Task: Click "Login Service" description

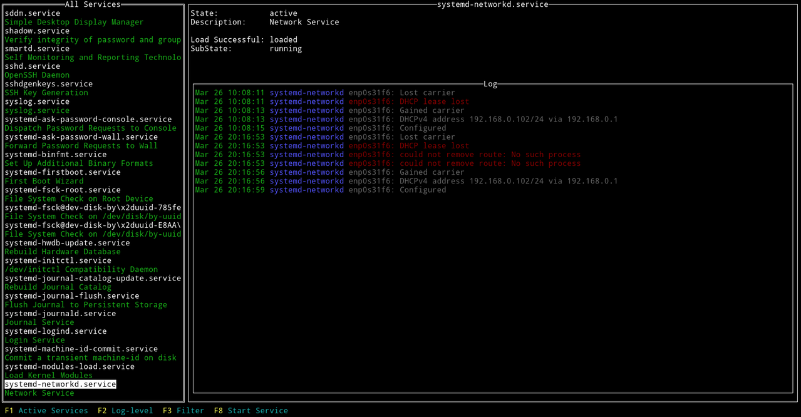Action: [35, 339]
